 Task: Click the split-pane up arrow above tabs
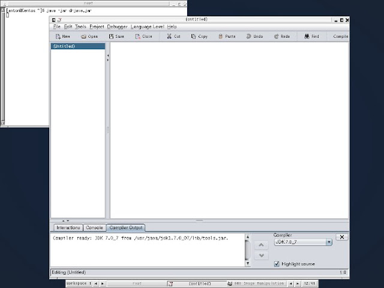pyautogui.click(x=64, y=221)
